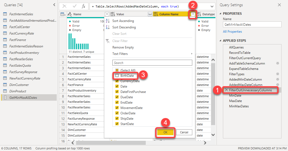Click horizontal scrollbar right arrow
This screenshot has height=151, width=288.
pos(205,143)
